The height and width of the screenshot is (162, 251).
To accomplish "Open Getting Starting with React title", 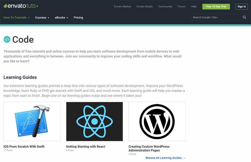I will (x=86, y=146).
